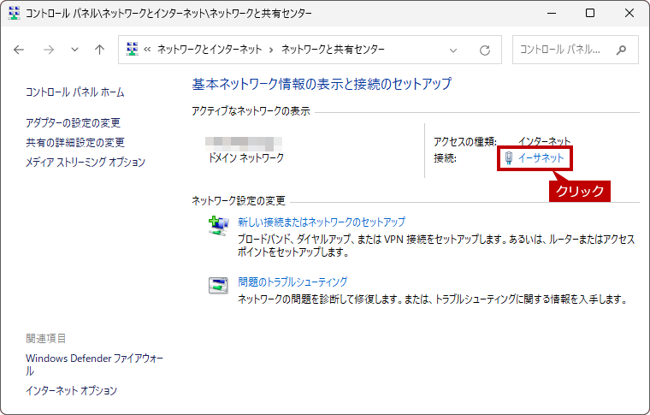Open メディア ストリーミング オプション
Image resolution: width=650 pixels, height=415 pixels.
(x=86, y=162)
